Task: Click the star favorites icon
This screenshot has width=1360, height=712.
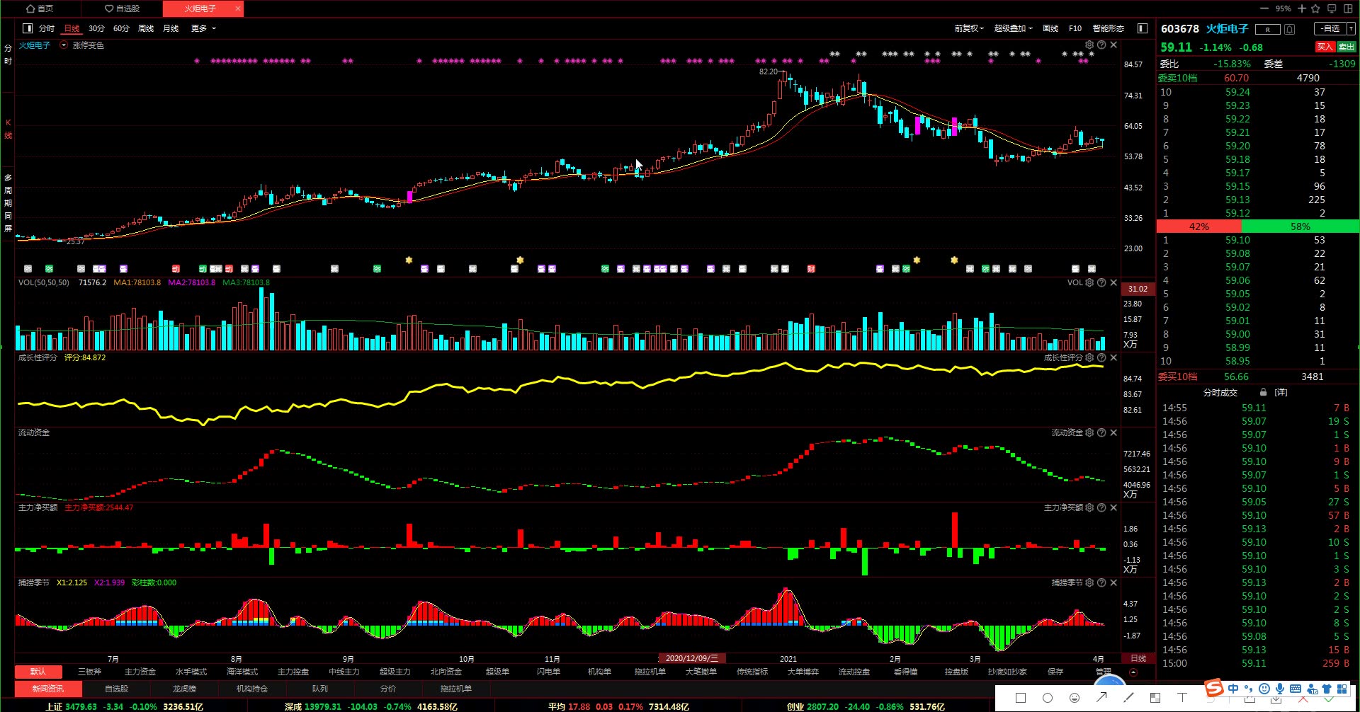Action: [1315, 8]
